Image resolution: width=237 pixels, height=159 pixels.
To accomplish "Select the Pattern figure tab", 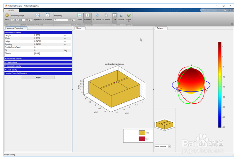I will pos(161,28).
